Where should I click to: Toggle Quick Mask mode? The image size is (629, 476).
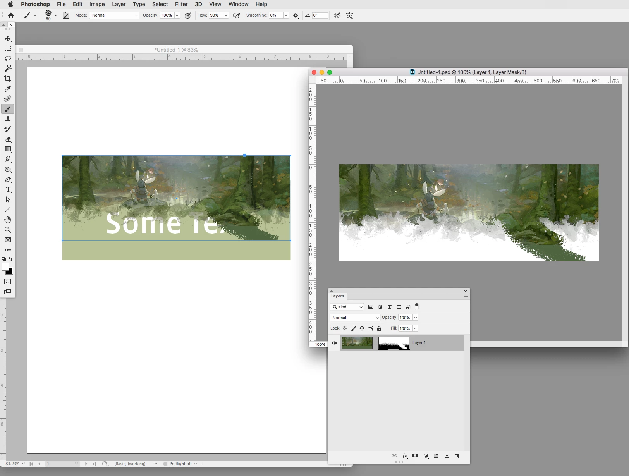tap(8, 282)
